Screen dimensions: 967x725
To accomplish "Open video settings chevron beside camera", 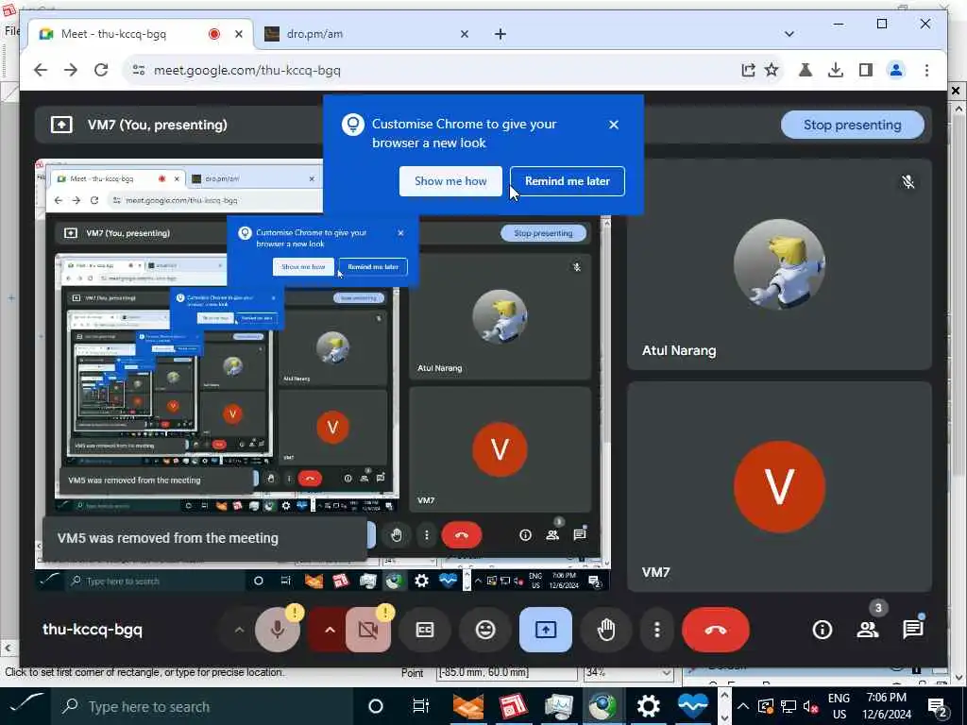I will 330,630.
